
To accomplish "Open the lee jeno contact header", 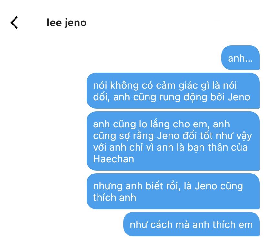I will (67, 23).
